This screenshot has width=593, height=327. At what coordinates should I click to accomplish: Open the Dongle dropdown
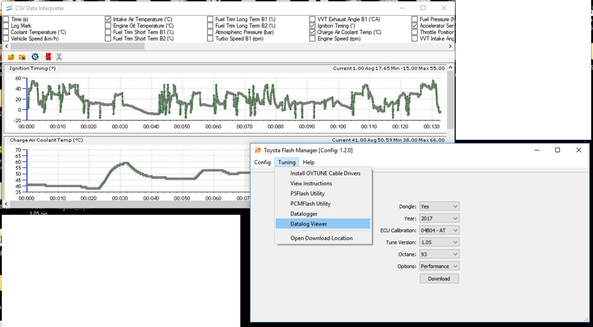click(x=439, y=207)
